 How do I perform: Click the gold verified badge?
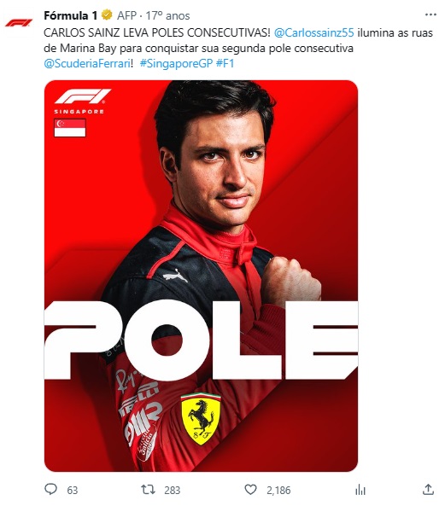[107, 15]
